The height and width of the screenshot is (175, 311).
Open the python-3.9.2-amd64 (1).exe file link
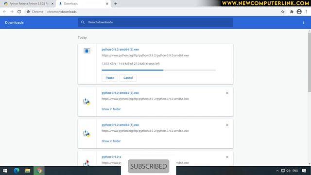[x=120, y=125]
